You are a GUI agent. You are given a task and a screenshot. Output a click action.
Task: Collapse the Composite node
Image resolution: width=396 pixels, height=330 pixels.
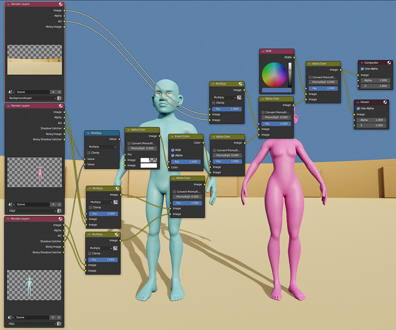(x=362, y=63)
